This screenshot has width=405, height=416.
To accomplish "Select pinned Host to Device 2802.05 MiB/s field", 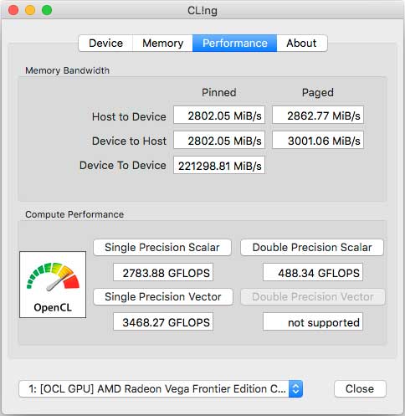I will tap(219, 115).
